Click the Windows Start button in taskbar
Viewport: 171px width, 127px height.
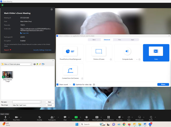(x=77, y=124)
